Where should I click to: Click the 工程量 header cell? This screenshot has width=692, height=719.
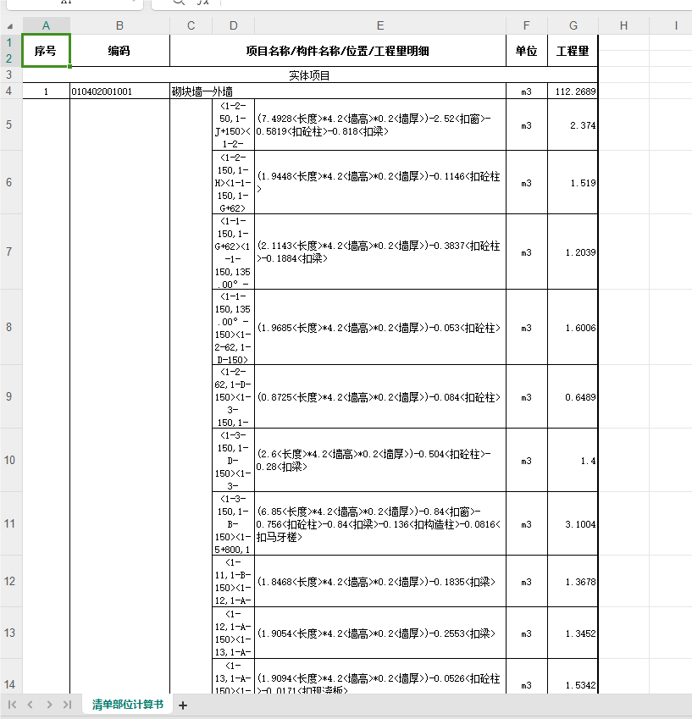pos(573,51)
